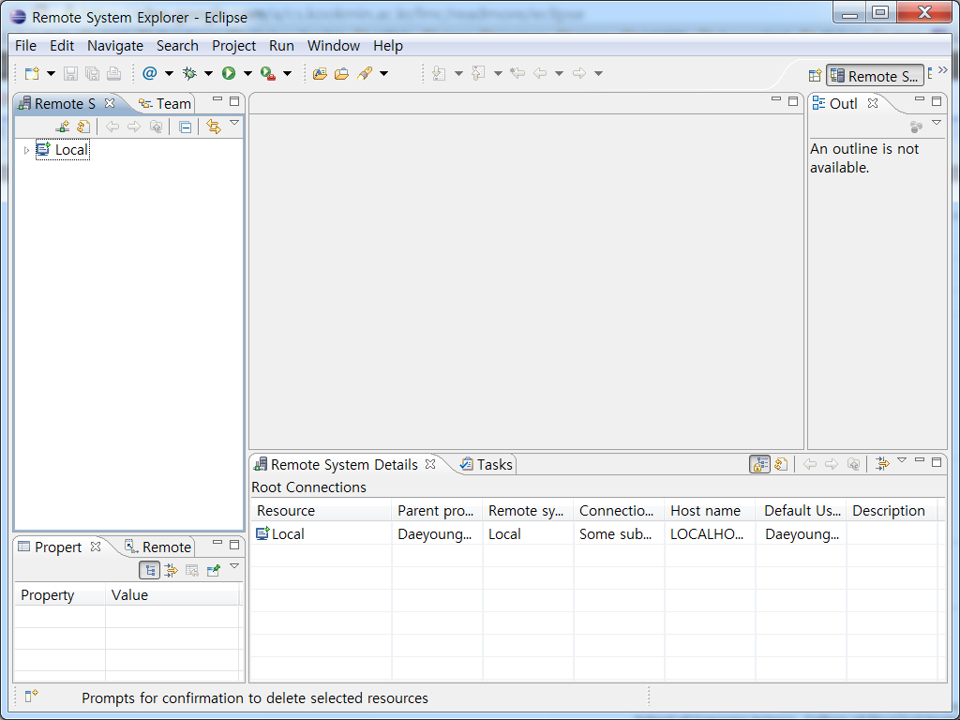Click the columns icon in Remote System Details toolbar
This screenshot has width=960, height=720.
[x=881, y=464]
